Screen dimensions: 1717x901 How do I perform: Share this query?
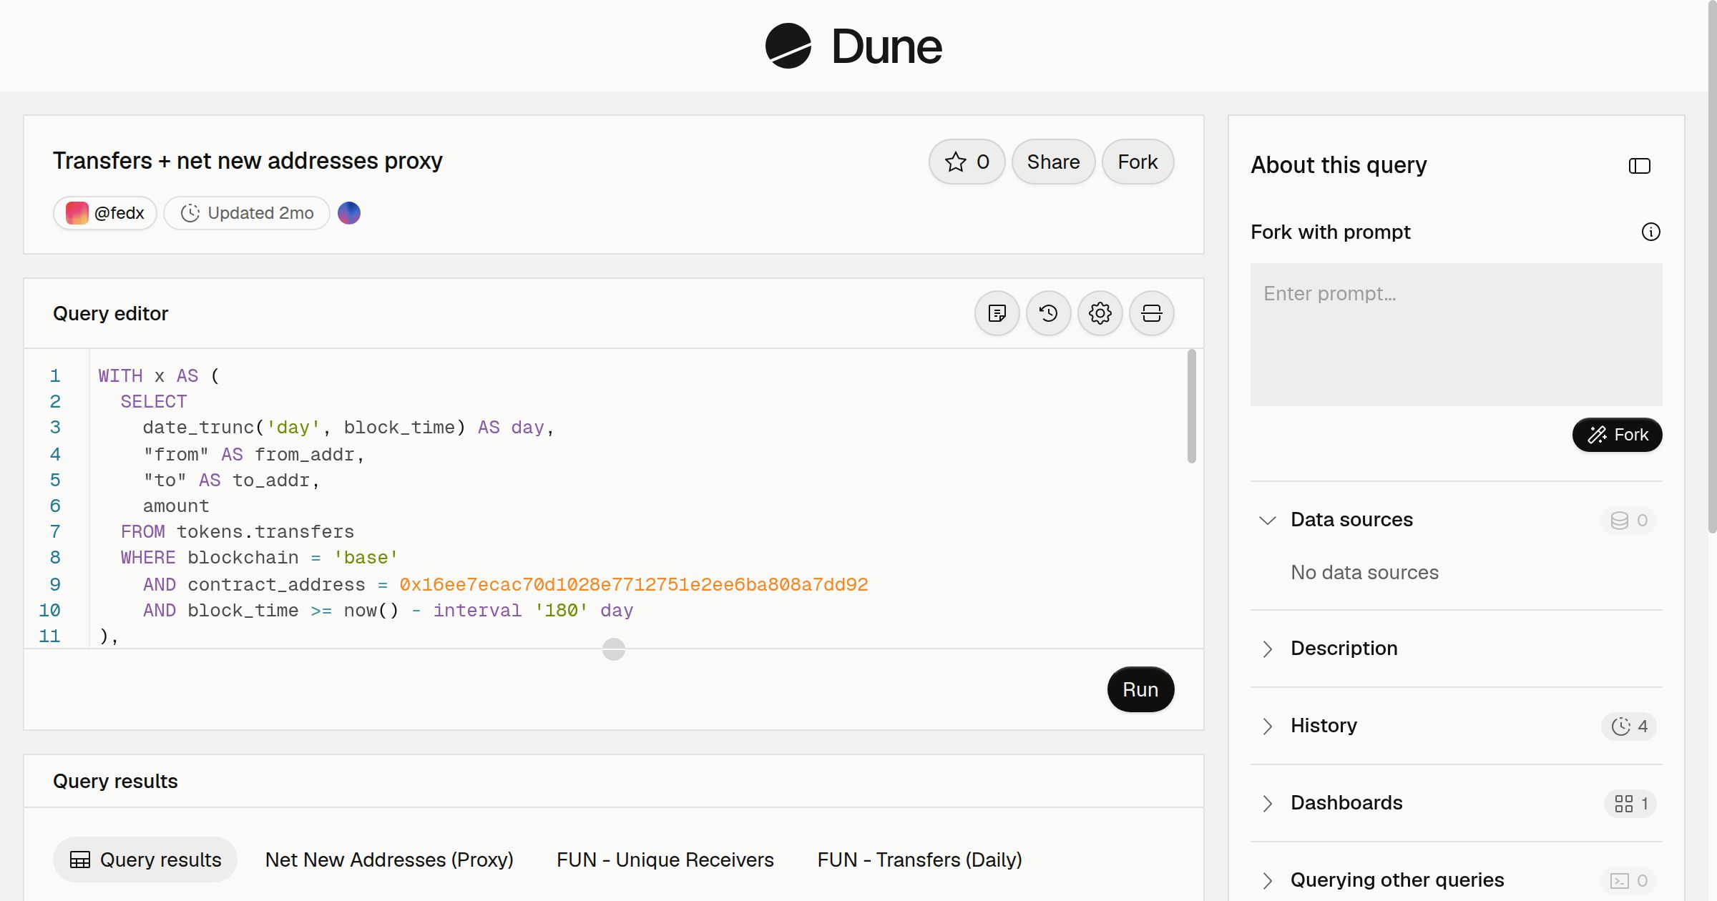coord(1053,162)
